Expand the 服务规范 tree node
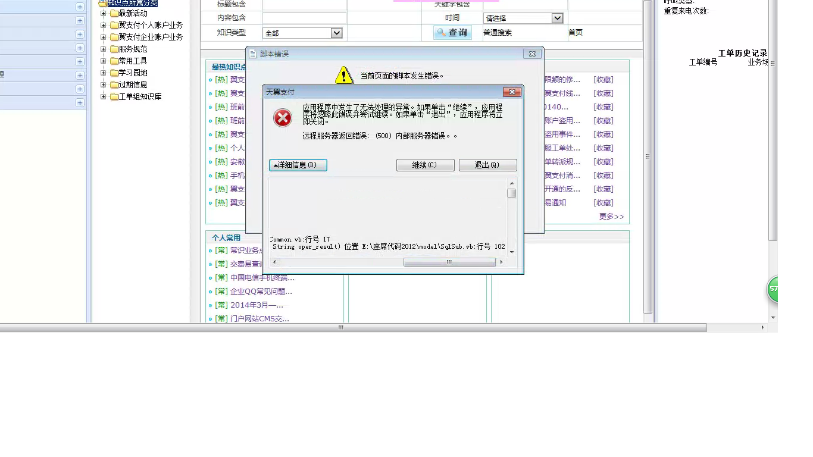The width and height of the screenshot is (813, 457). [103, 49]
